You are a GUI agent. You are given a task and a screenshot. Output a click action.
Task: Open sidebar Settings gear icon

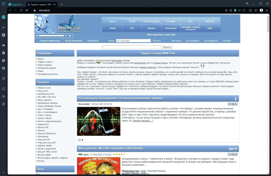coord(4,104)
